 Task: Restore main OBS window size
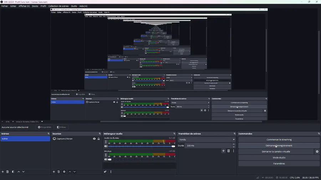(309, 2)
